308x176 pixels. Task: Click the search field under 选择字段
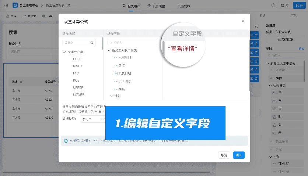coord(132,43)
